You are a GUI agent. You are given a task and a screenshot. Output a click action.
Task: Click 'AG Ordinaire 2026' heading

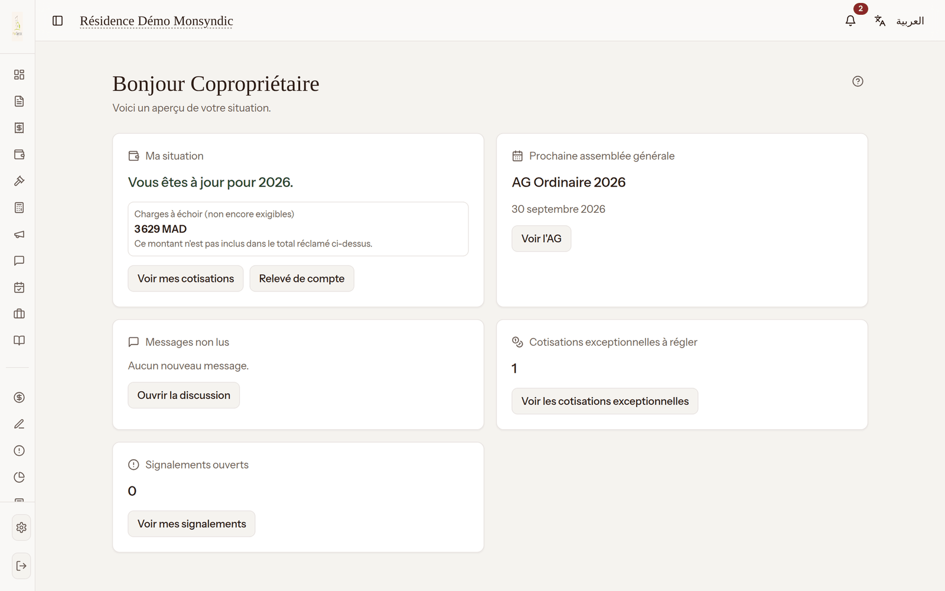pos(568,182)
